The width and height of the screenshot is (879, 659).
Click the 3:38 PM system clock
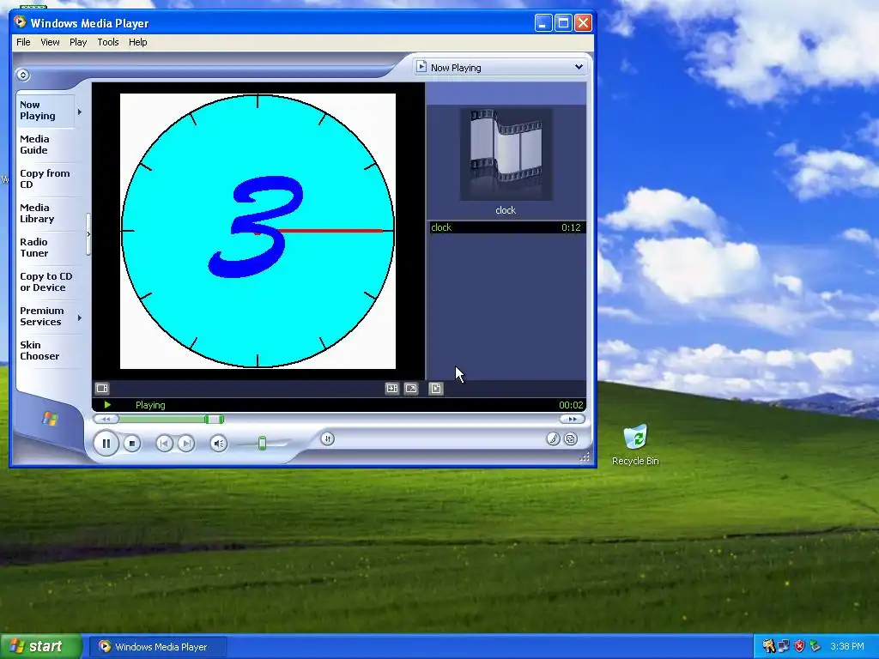tap(847, 647)
